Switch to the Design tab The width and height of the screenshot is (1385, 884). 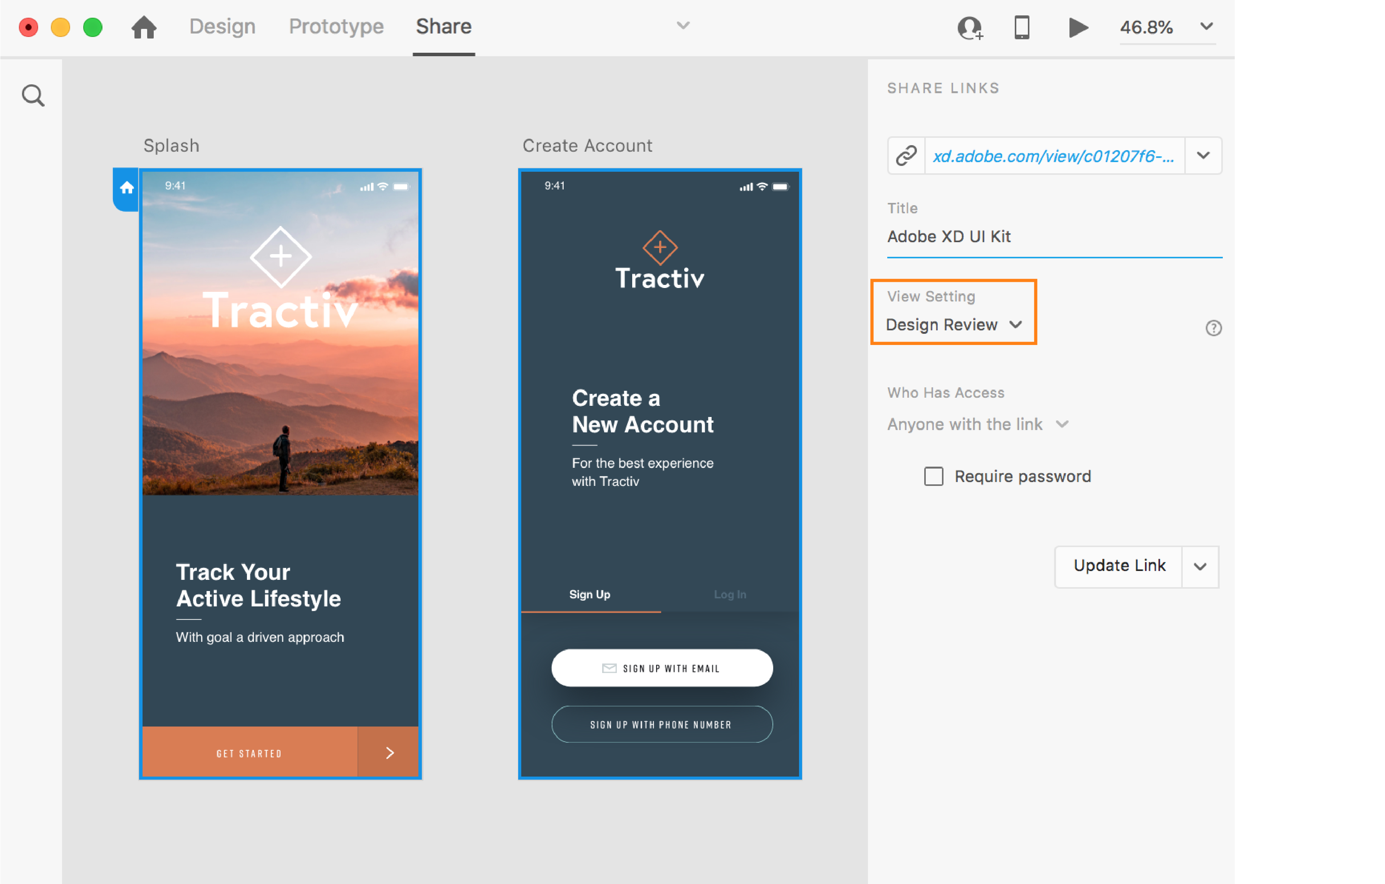coord(222,27)
